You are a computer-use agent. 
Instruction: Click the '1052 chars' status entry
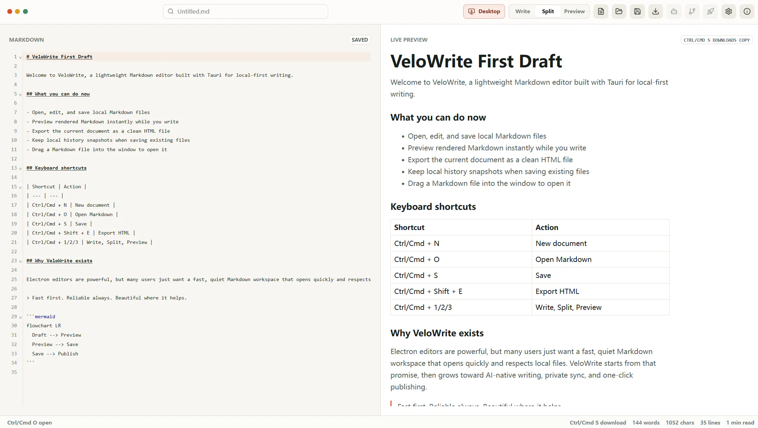[680, 422]
